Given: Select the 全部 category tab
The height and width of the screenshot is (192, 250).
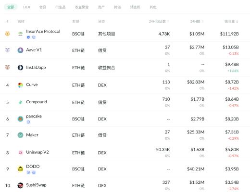Looking at the screenshot, I should pyautogui.click(x=11, y=7).
